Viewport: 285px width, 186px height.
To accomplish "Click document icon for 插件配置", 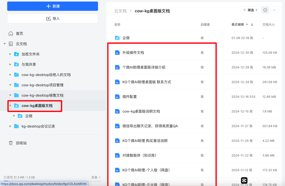I will click(x=117, y=97).
